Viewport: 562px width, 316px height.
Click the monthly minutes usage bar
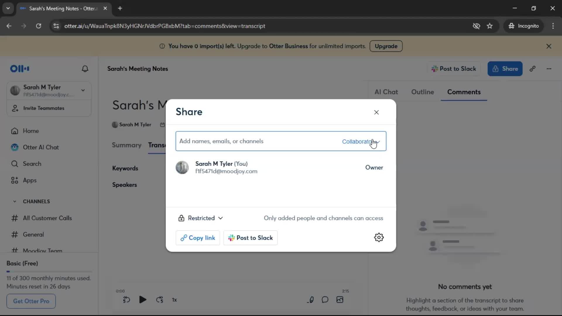point(49,272)
